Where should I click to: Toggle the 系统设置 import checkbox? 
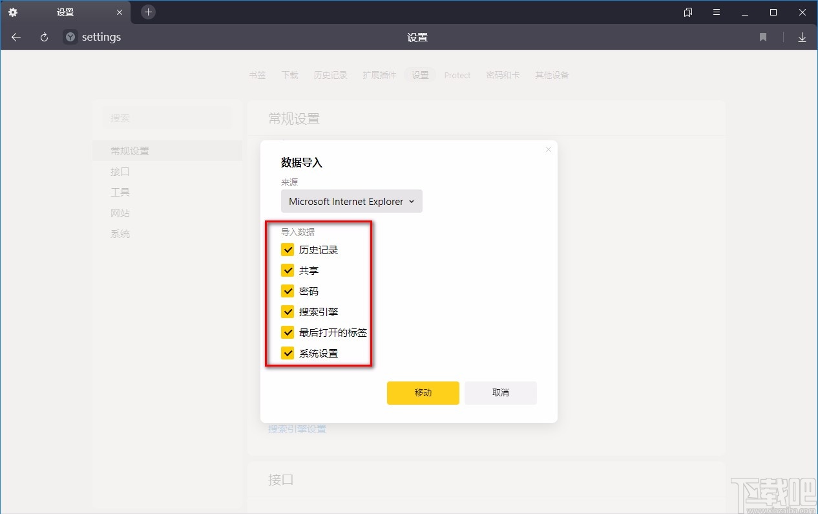[x=288, y=353]
